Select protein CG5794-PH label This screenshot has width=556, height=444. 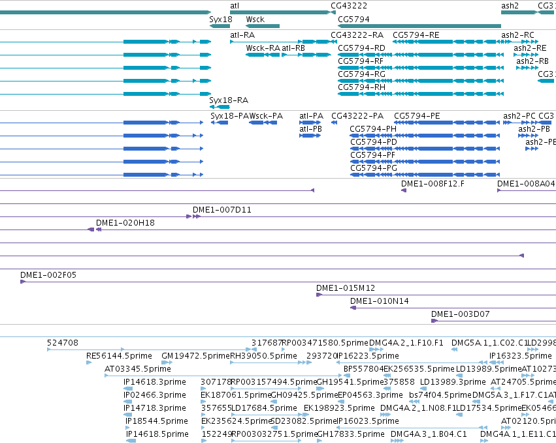point(373,129)
